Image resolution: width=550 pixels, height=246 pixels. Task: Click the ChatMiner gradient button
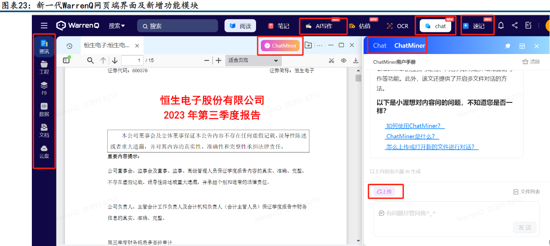pyautogui.click(x=280, y=46)
